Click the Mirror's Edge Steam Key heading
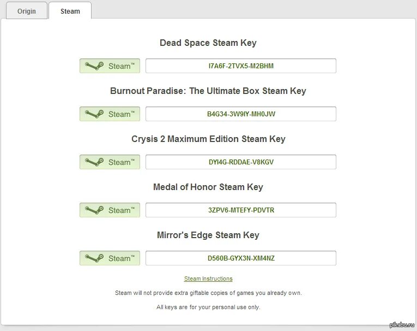This screenshot has width=417, height=331. click(x=208, y=235)
